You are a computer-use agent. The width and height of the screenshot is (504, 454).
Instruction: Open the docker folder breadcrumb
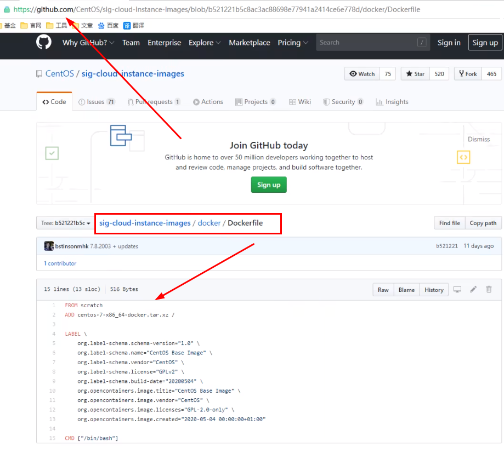tap(209, 223)
